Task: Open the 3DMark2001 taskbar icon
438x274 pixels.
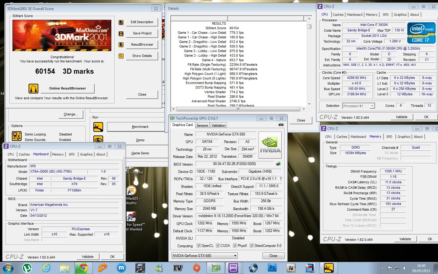Action: point(329,268)
